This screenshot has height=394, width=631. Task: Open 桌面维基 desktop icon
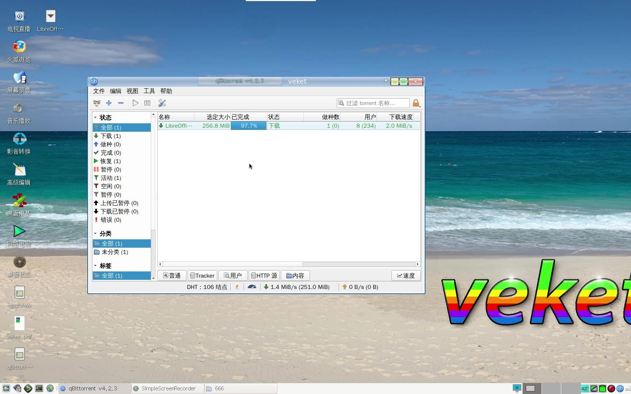pos(19,205)
